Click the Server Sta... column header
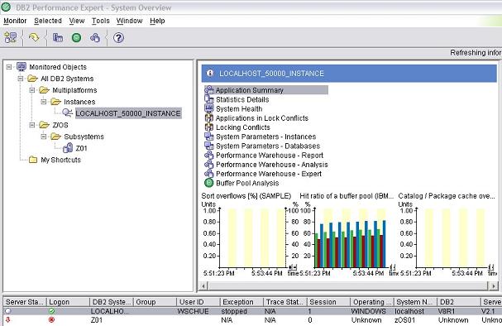The height and width of the screenshot is (326, 502). [24, 302]
